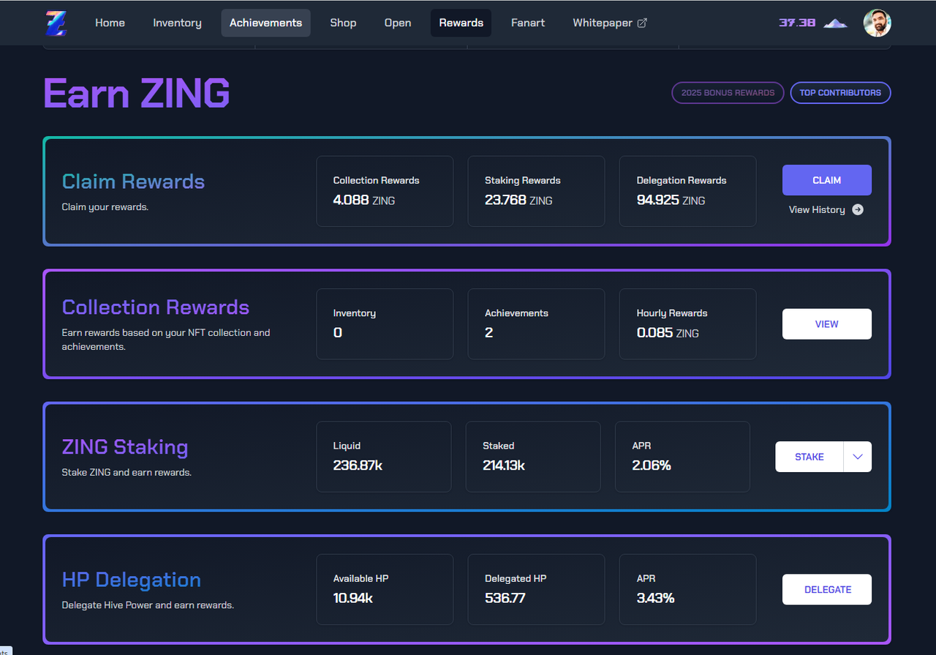The width and height of the screenshot is (936, 655).
Task: Open the Fanart page
Action: click(528, 23)
